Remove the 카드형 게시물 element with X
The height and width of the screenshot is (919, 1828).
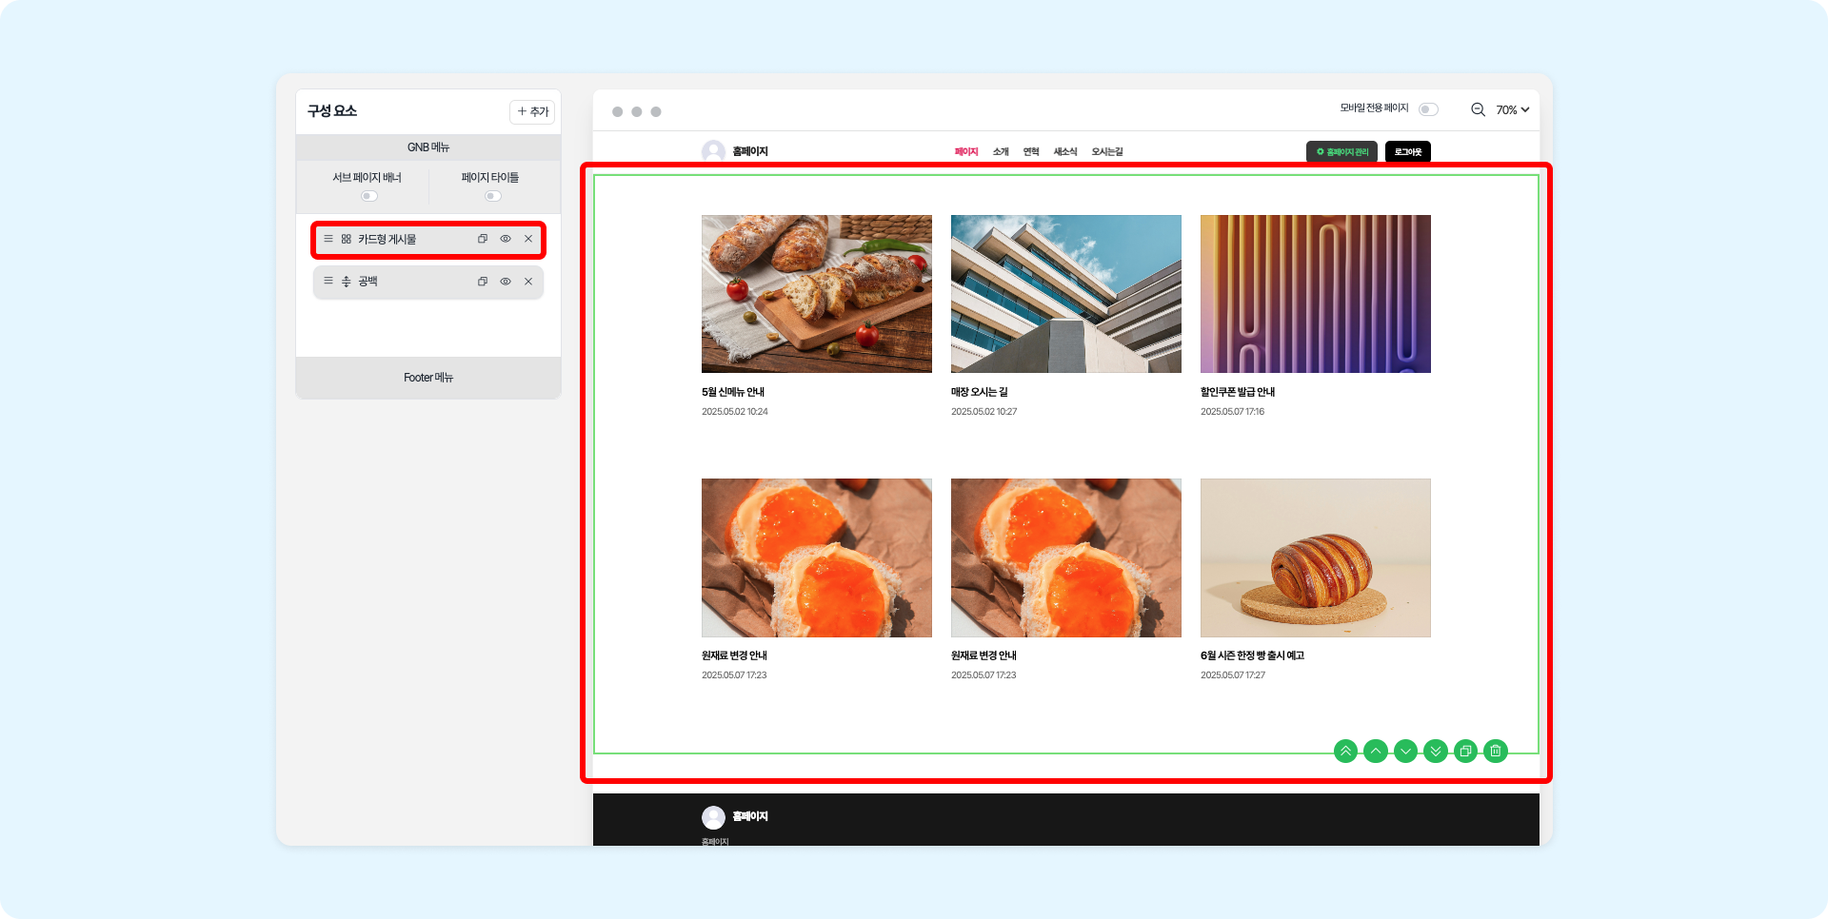528,239
